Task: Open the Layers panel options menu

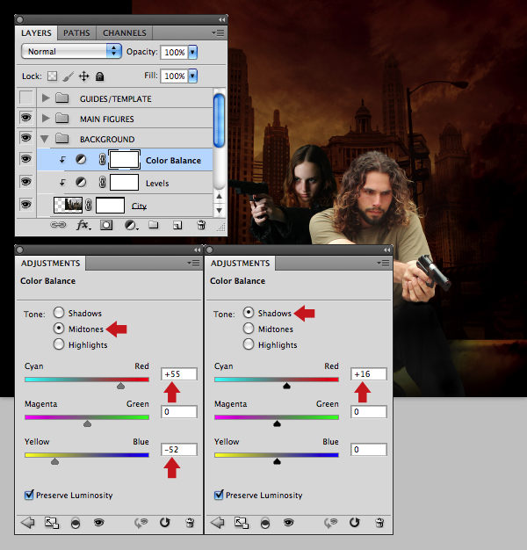Action: click(218, 33)
